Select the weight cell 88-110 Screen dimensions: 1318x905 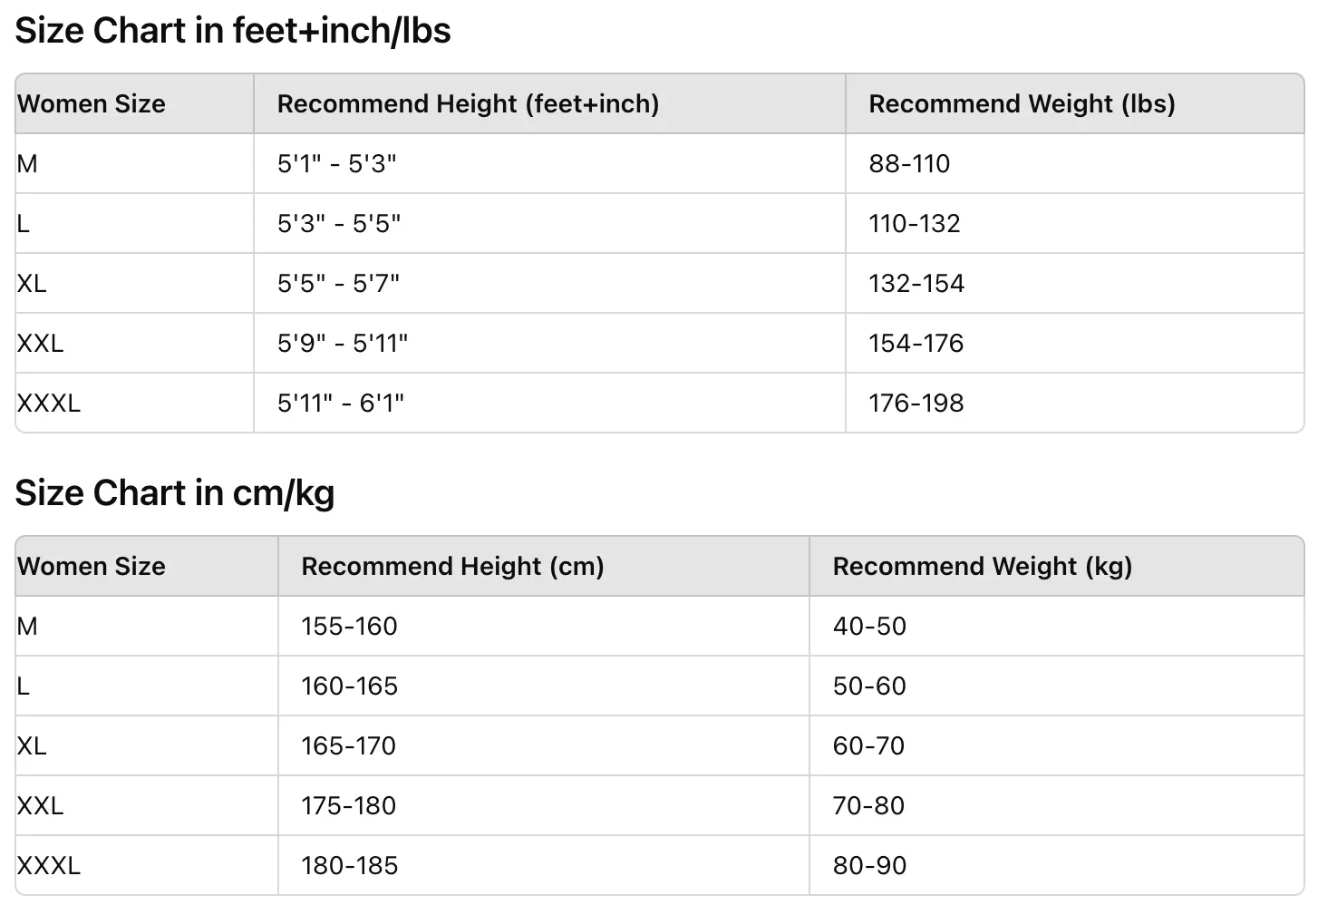909,164
